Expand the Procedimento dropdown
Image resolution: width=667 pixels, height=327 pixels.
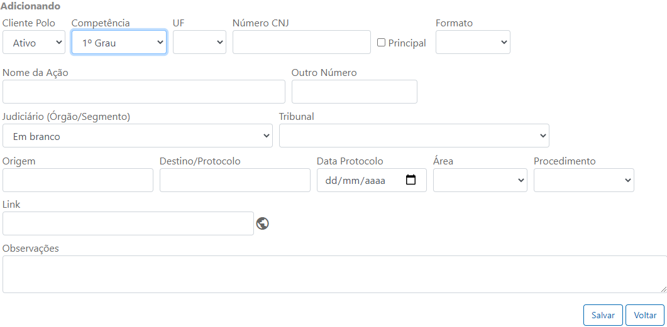[x=584, y=180]
